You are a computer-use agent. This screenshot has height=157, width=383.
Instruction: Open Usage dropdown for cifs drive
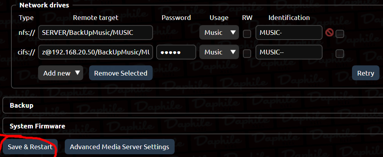click(x=219, y=52)
